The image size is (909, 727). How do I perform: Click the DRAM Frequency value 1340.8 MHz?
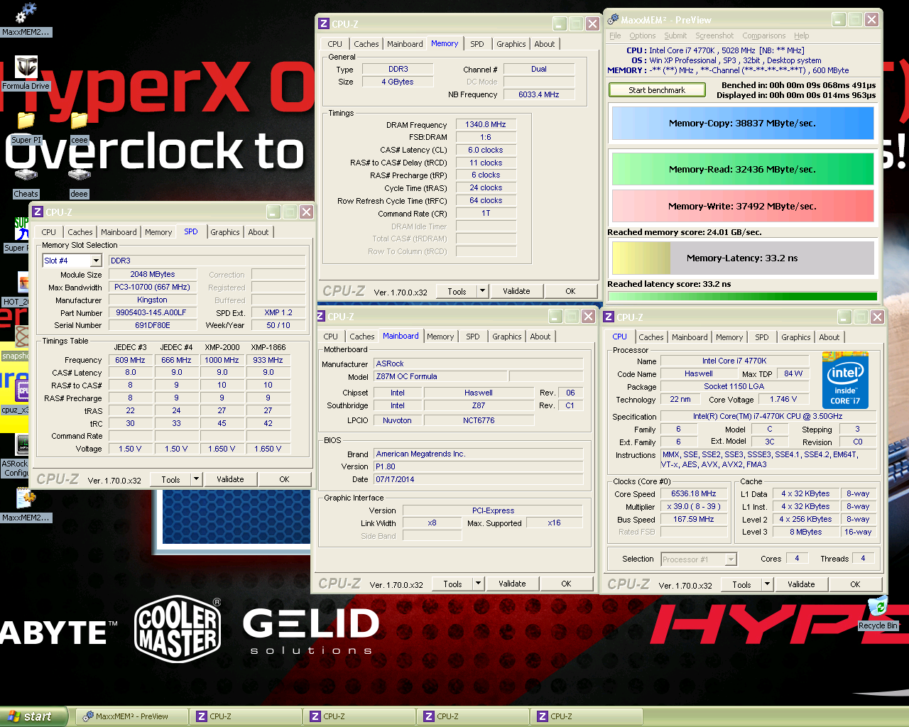click(x=486, y=124)
